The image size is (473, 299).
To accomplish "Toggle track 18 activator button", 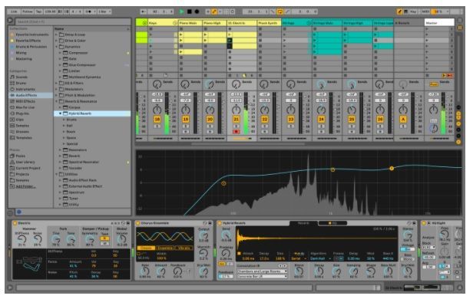I will pos(157,120).
